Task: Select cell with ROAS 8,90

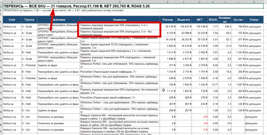Action: pyautogui.click(x=213, y=66)
